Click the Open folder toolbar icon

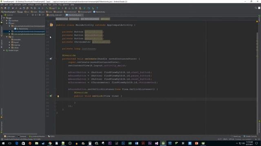2,8
